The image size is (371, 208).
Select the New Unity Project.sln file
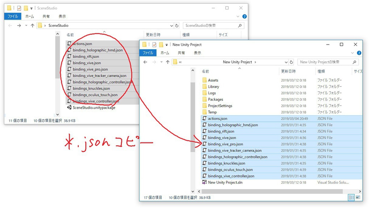coord(282,182)
